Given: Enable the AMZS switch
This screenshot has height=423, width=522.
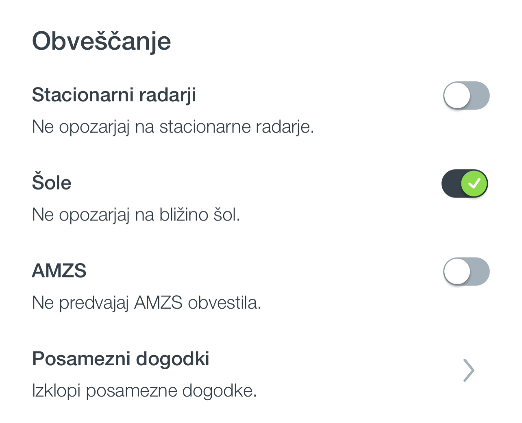Looking at the screenshot, I should pos(466,271).
